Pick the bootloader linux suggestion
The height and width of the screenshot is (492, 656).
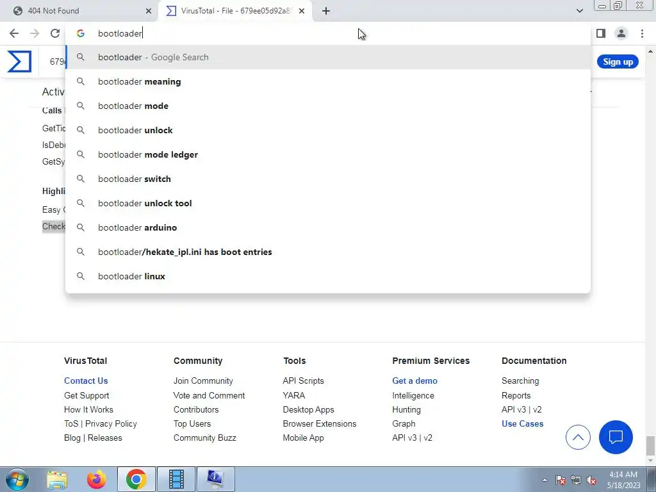(x=328, y=276)
